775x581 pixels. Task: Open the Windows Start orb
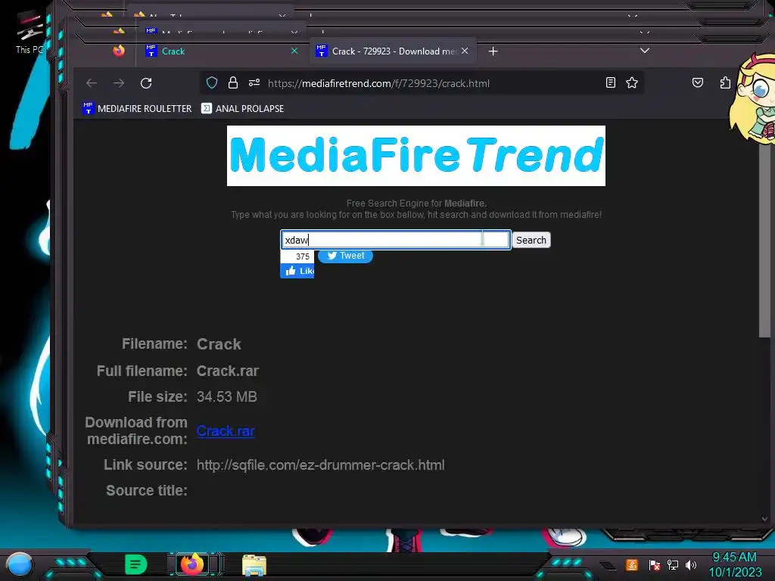pyautogui.click(x=20, y=566)
